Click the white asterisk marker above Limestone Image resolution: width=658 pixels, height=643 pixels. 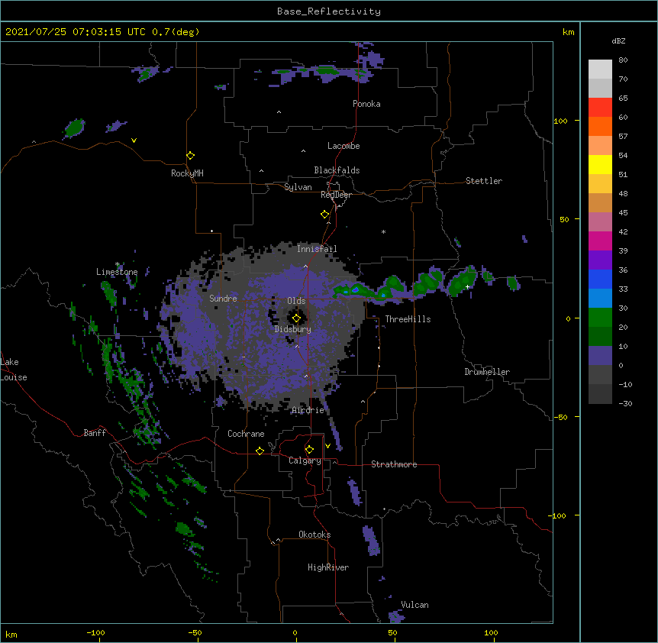(x=118, y=264)
